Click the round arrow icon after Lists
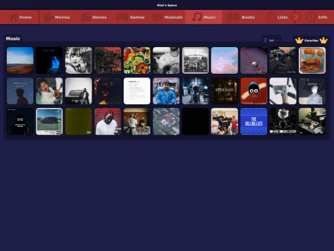Screen dimensions: 334x251 point(296,17)
